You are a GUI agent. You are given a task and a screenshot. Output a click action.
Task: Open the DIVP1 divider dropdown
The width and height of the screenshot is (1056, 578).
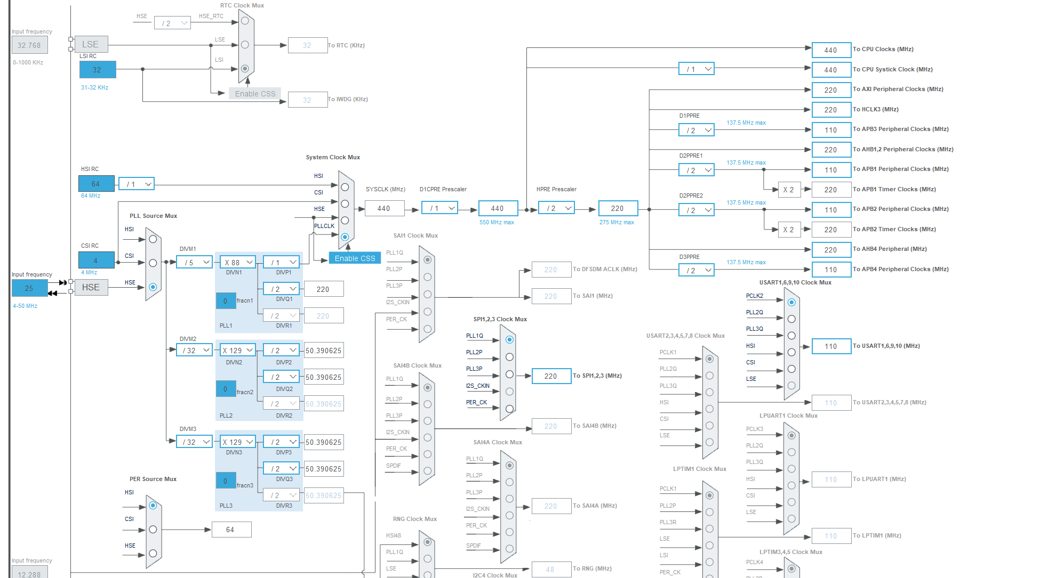[x=281, y=262]
